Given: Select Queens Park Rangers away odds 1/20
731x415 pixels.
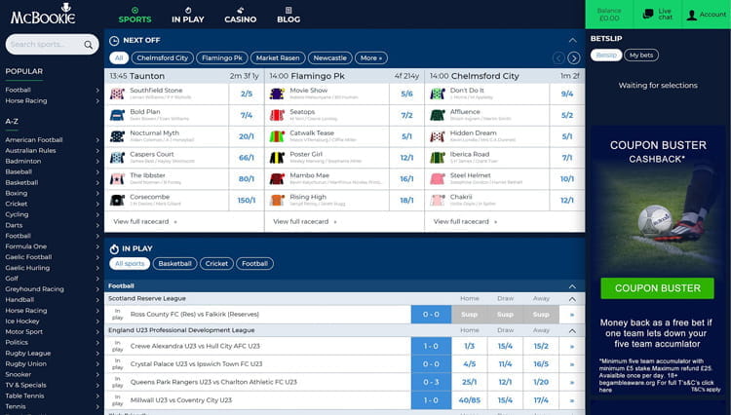Looking at the screenshot, I should tap(541, 383).
